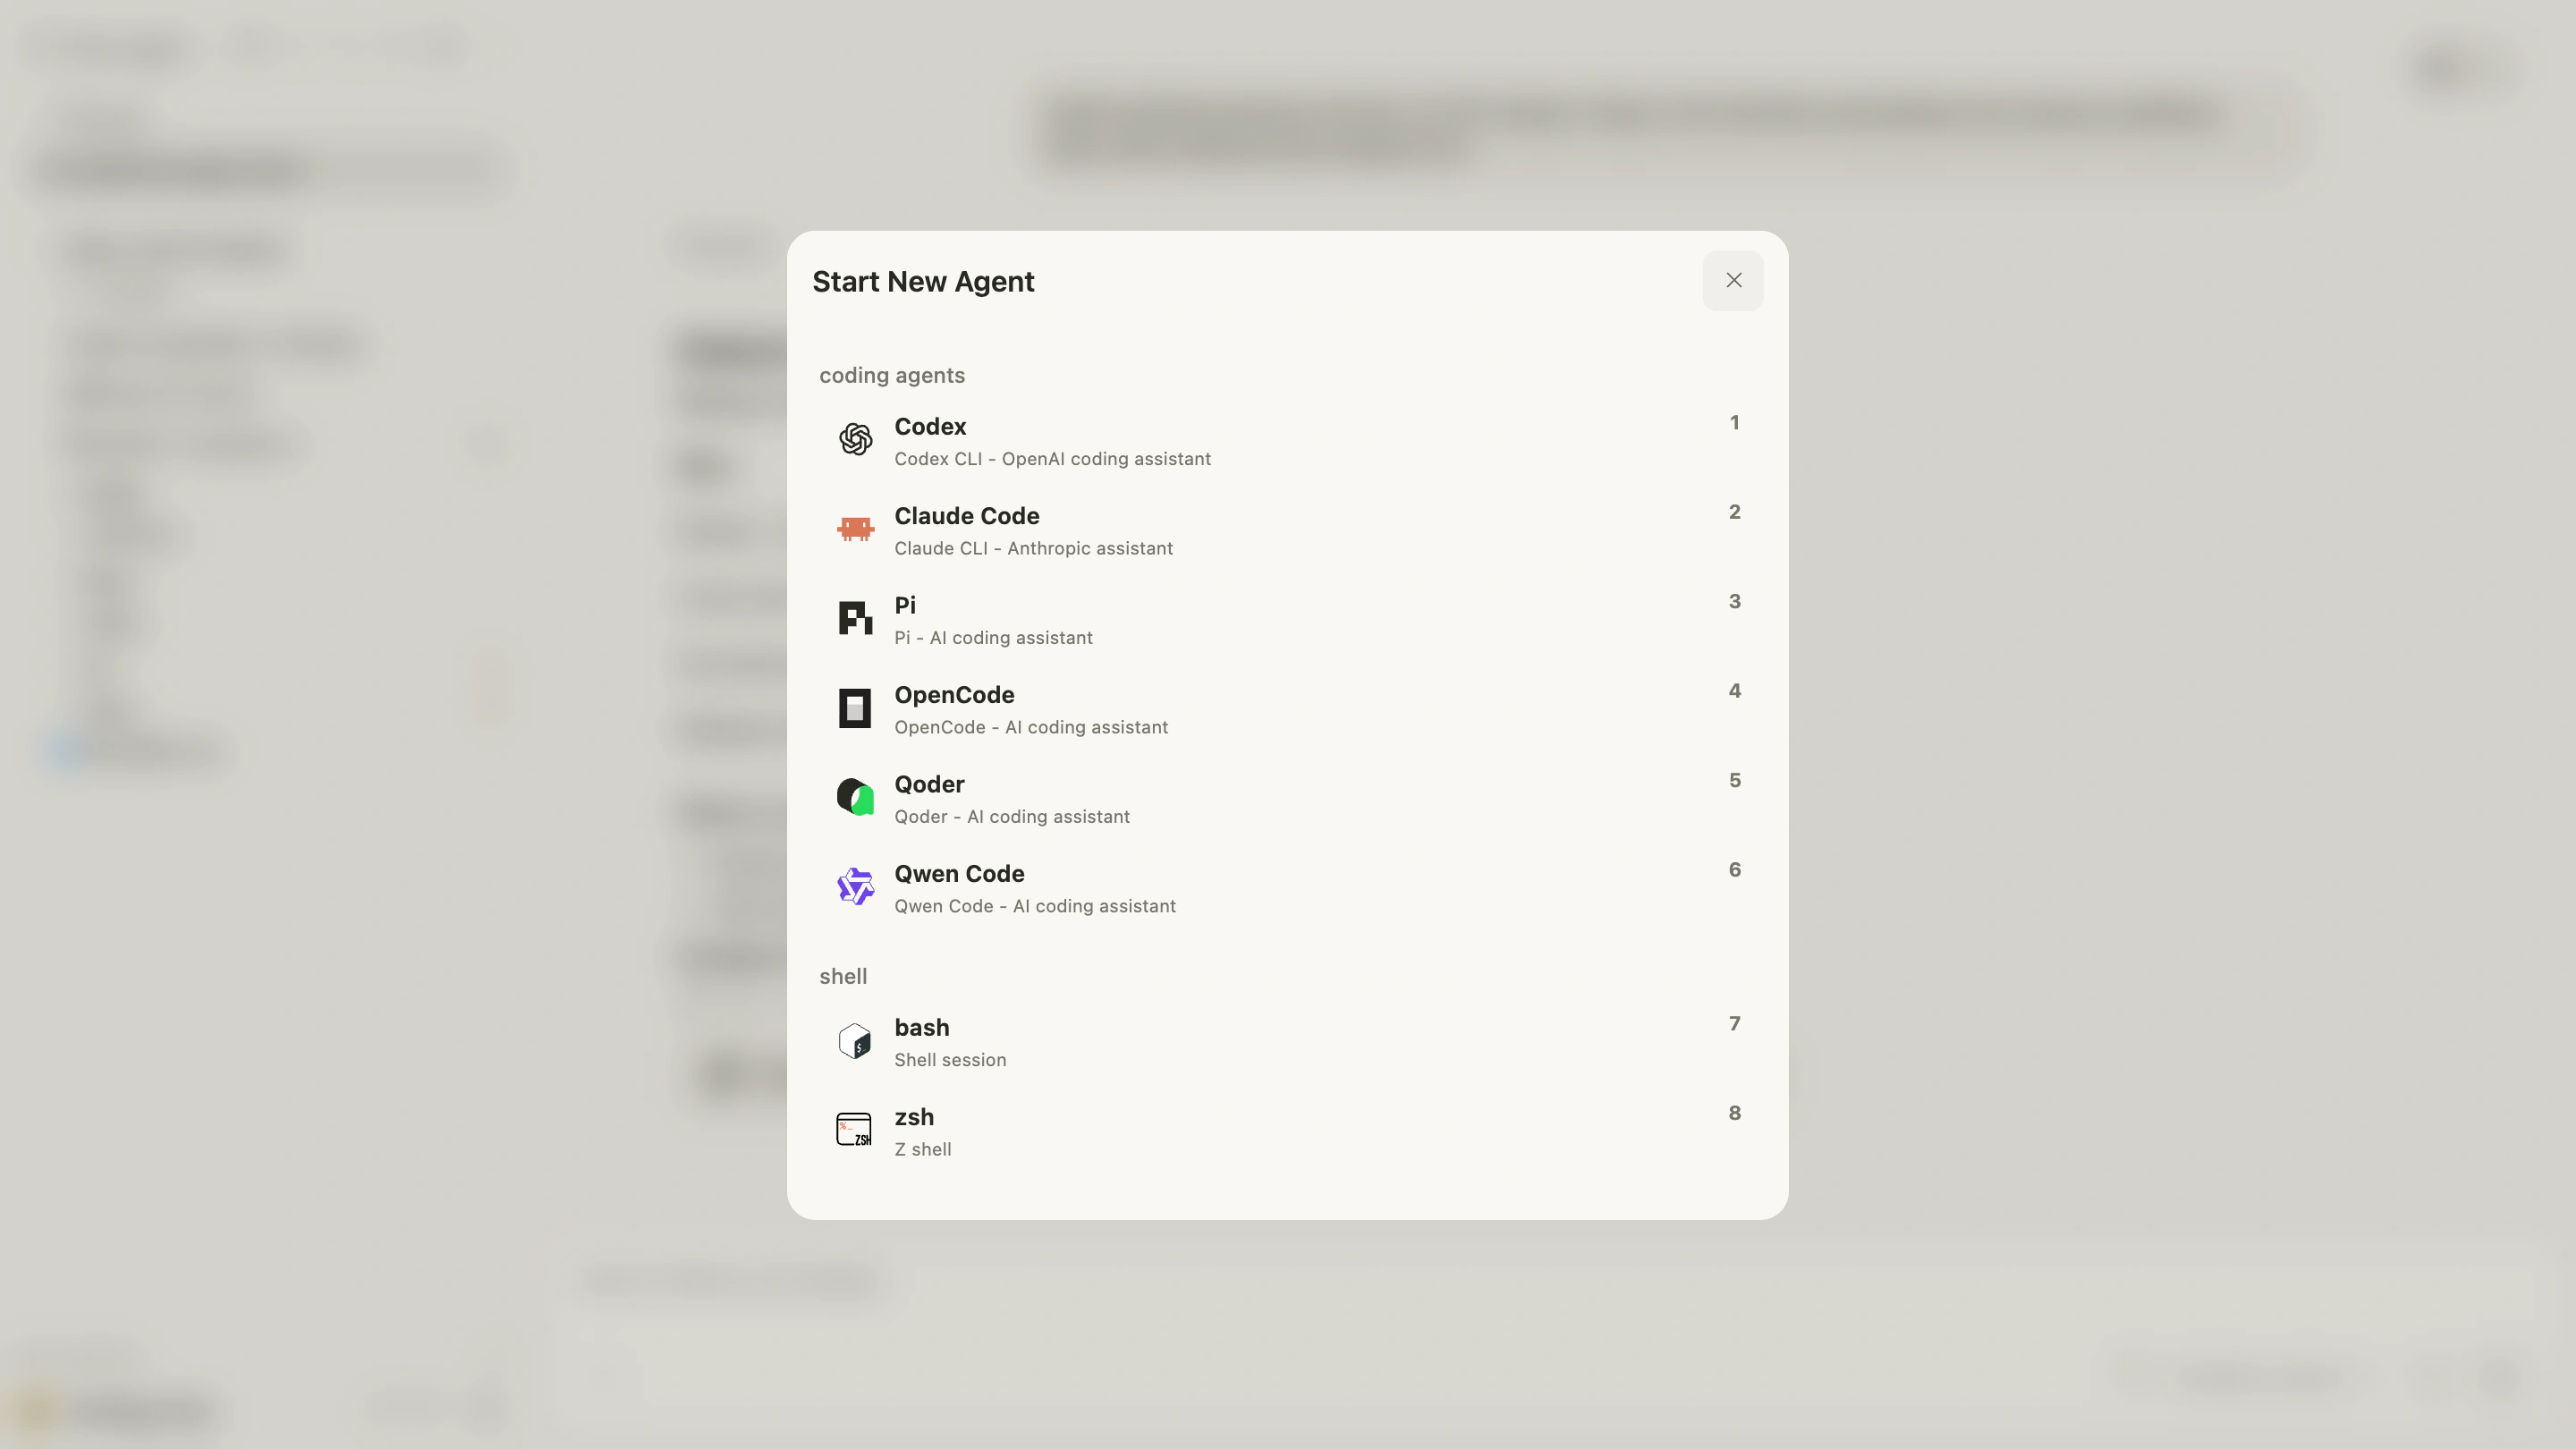Click shortcut number 2 beside Claude Code
The height and width of the screenshot is (1449, 2576).
(x=1735, y=512)
